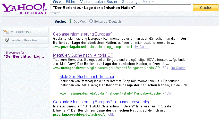Click the sidebar query "Der Bericht zur Lag..."
The image size is (219, 119).
coord(24,56)
